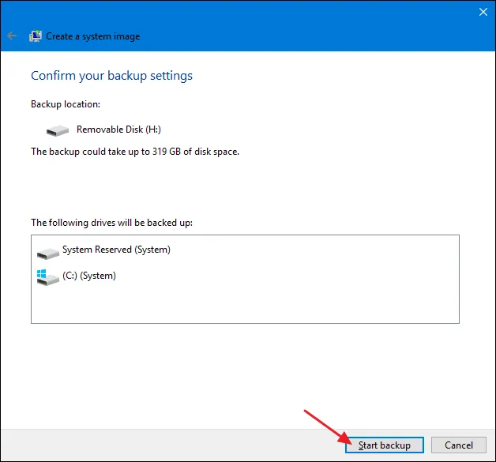Close the Create a system image window
Viewport: 496px width, 462px height.
coord(483,12)
